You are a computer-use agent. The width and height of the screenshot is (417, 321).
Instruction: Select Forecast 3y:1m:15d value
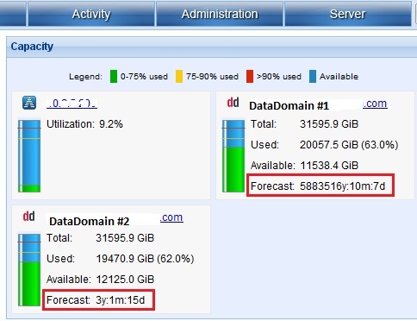121,300
